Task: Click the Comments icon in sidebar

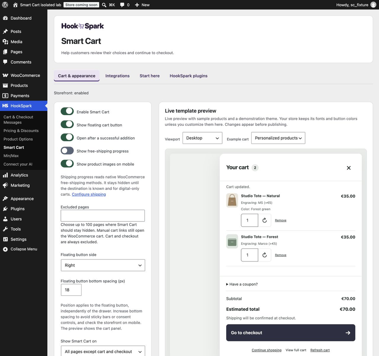Action: (x=5, y=62)
